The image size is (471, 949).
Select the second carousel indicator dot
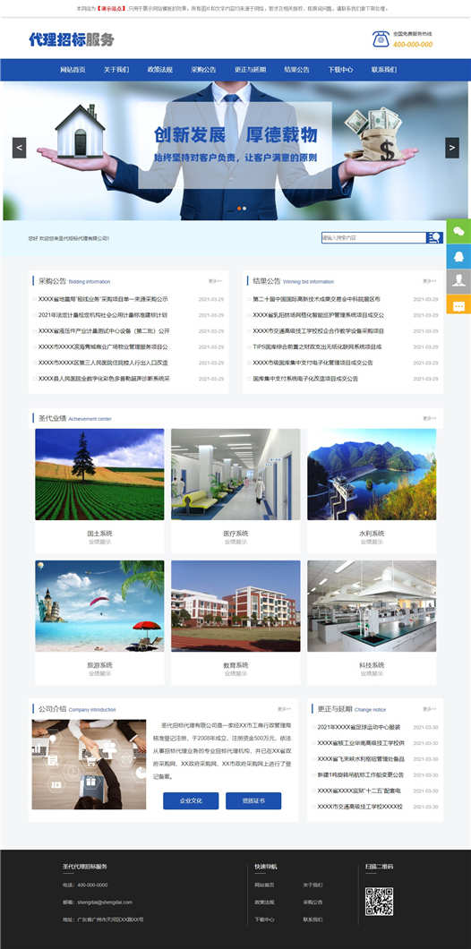coord(244,209)
